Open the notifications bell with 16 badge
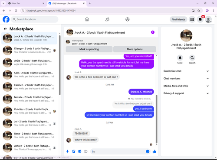 (x=200, y=19)
